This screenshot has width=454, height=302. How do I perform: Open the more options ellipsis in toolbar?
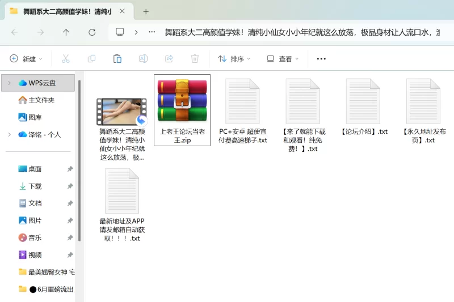(x=321, y=58)
